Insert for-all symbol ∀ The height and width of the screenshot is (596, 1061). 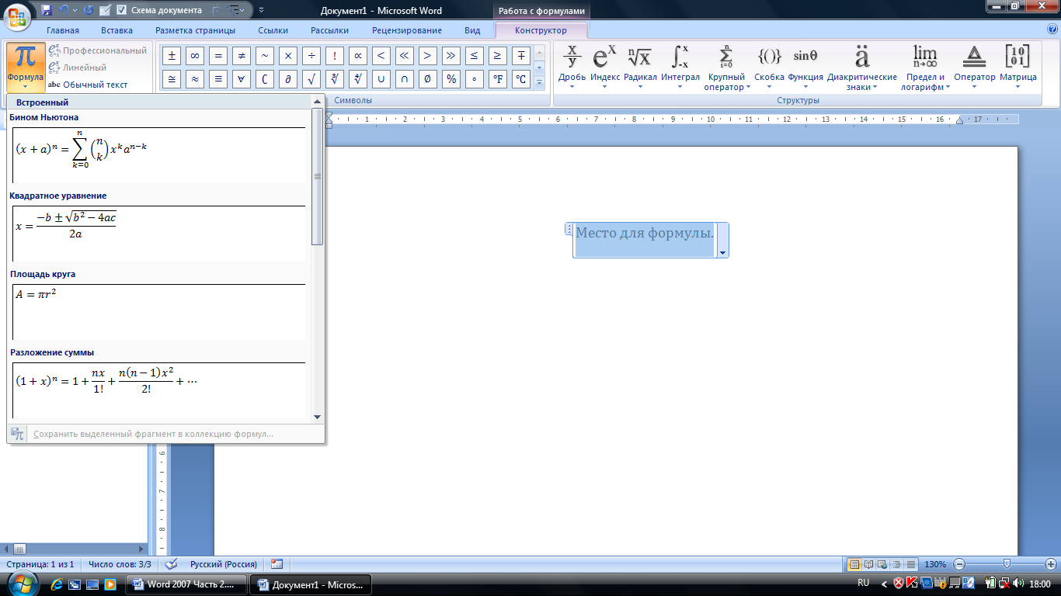[242, 78]
